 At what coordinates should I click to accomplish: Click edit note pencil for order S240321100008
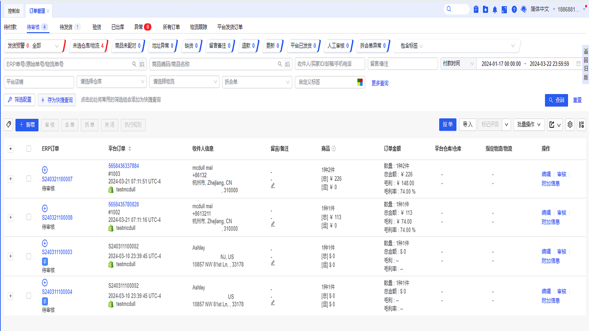click(273, 224)
